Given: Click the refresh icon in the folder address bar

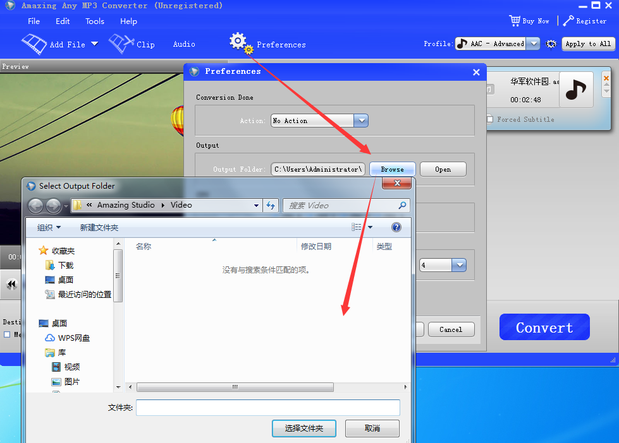Looking at the screenshot, I should (271, 205).
